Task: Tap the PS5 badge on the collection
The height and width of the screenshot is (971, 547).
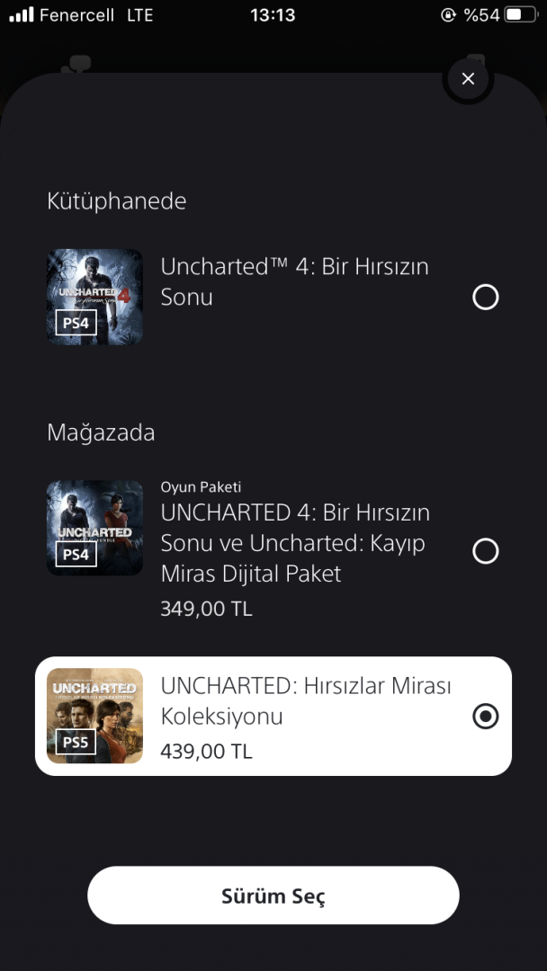Action: tap(76, 742)
